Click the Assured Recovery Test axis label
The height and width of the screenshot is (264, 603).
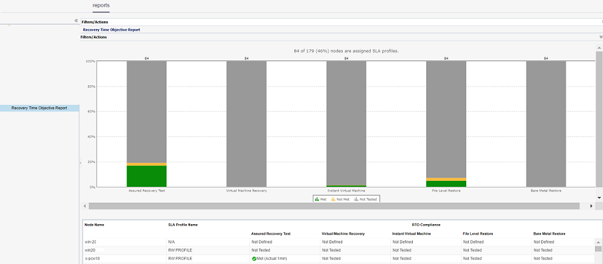tap(147, 190)
